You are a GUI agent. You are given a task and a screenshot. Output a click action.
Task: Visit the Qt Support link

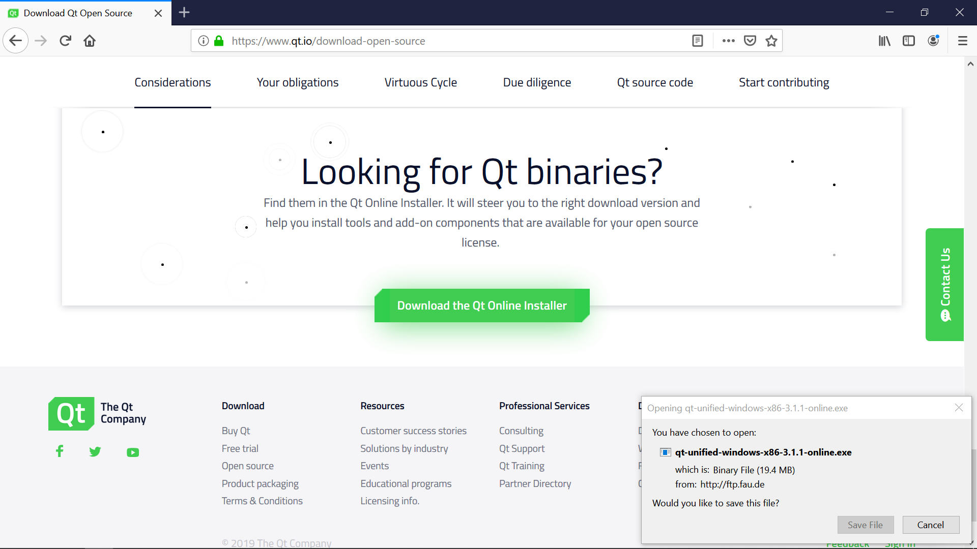tap(522, 448)
